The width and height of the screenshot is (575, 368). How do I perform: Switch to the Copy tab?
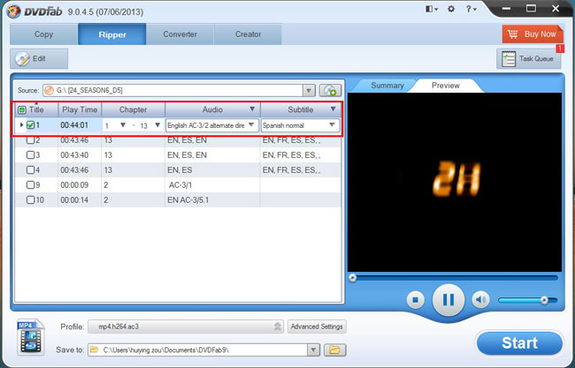[x=43, y=34]
